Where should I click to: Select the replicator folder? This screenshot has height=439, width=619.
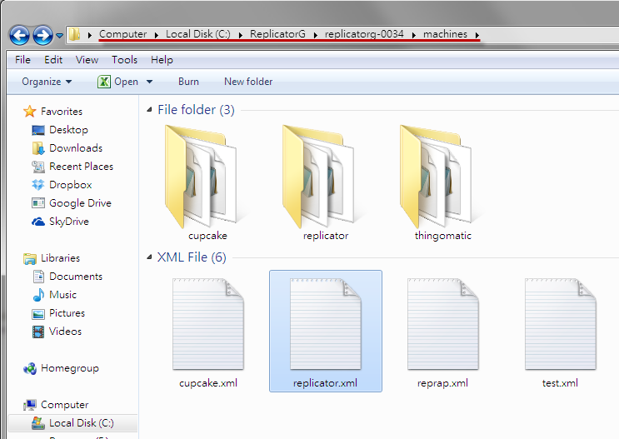[325, 182]
